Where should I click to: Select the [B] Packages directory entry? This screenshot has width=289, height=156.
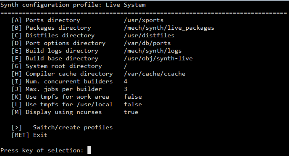51,28
